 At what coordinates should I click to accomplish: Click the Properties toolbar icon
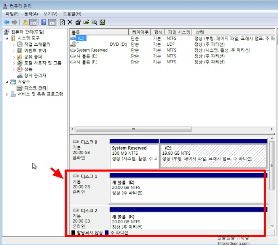(x=78, y=22)
